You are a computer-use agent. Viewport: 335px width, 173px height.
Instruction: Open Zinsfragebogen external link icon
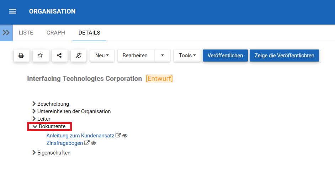coord(87,143)
